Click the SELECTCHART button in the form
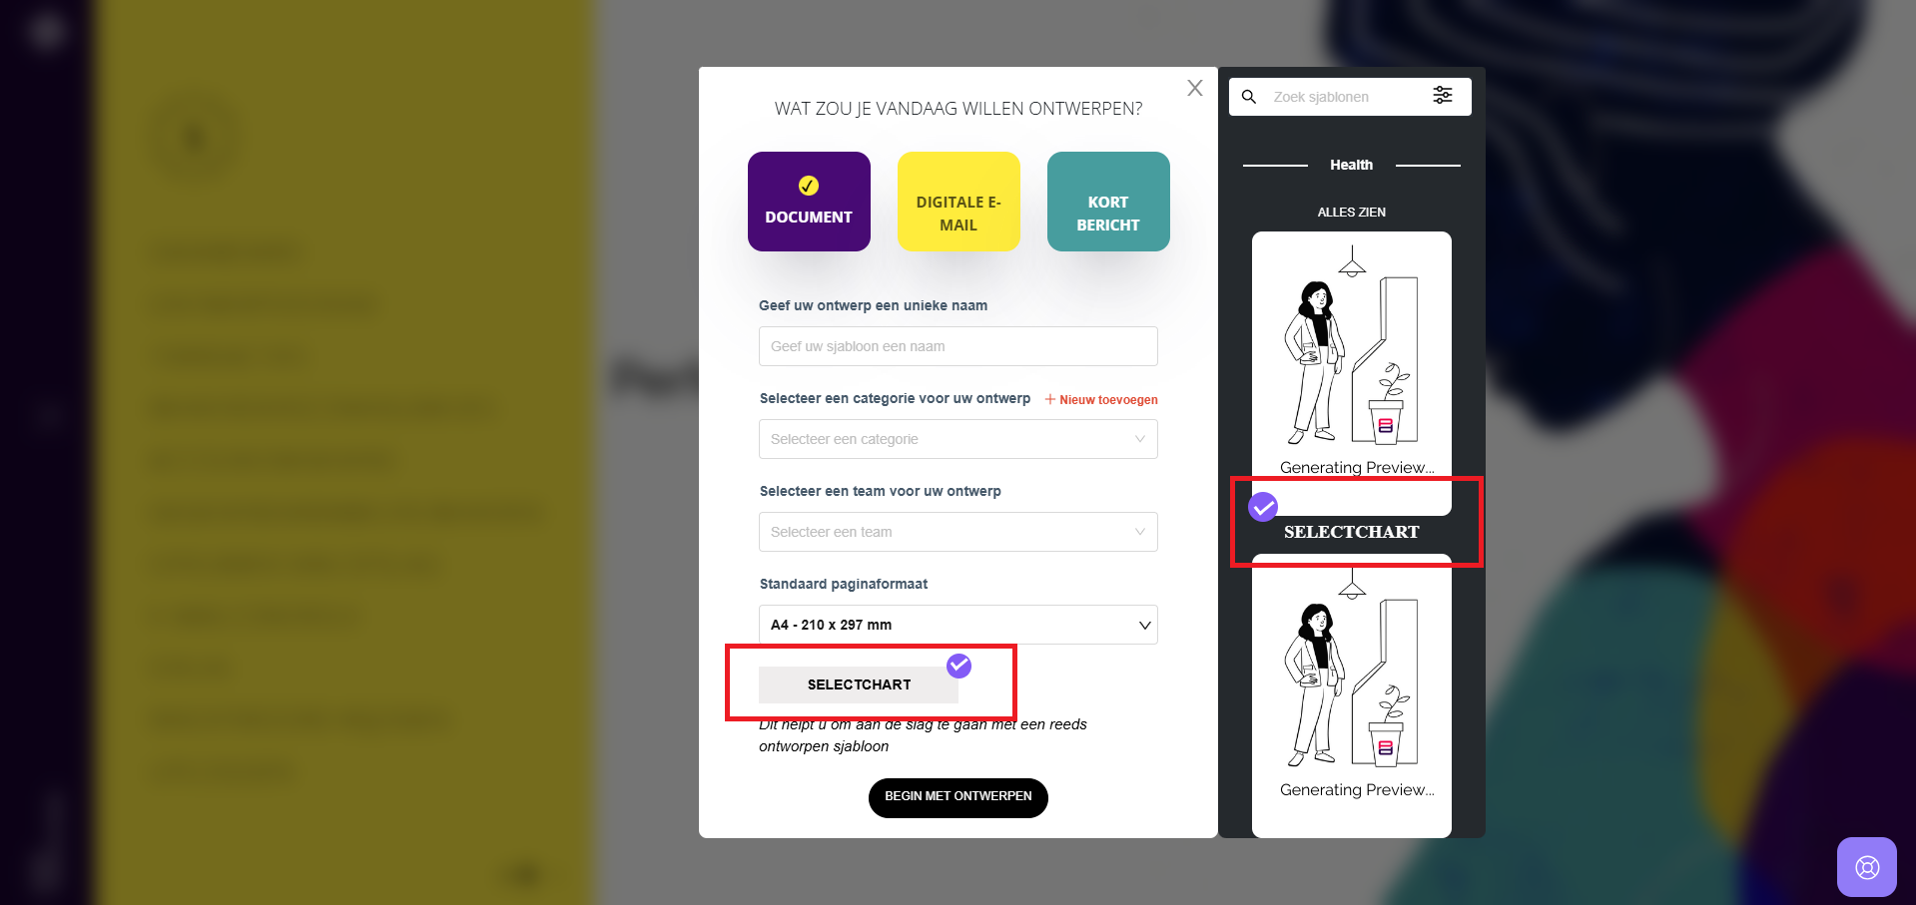This screenshot has height=905, width=1916. pos(859,684)
